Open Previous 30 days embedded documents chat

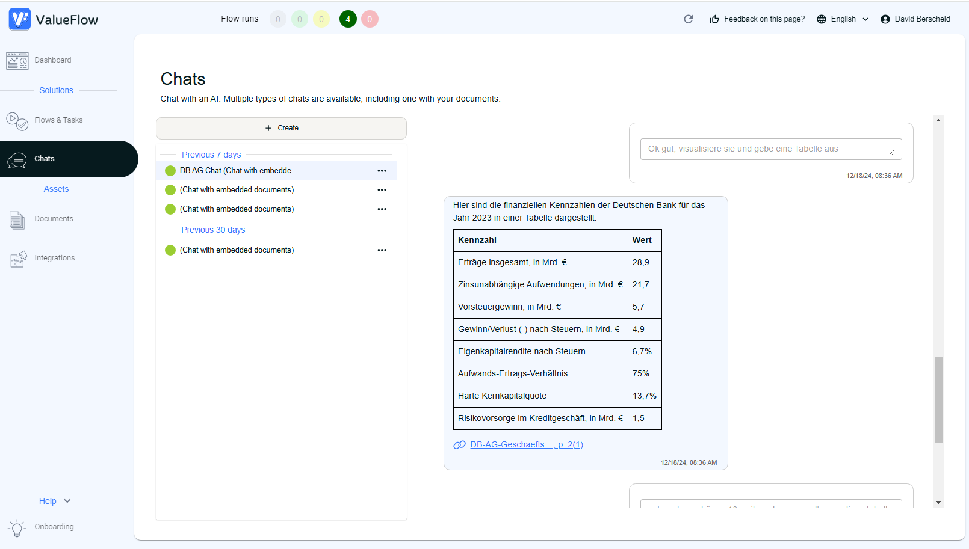[237, 250]
